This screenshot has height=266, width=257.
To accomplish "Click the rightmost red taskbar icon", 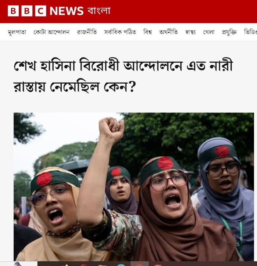I will (158, 265).
